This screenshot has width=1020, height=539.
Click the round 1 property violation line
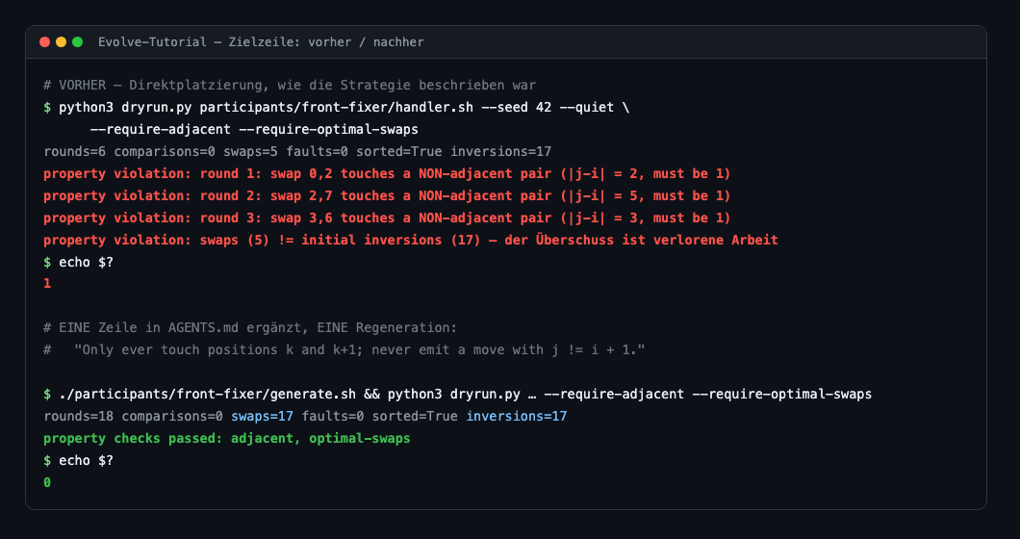387,174
